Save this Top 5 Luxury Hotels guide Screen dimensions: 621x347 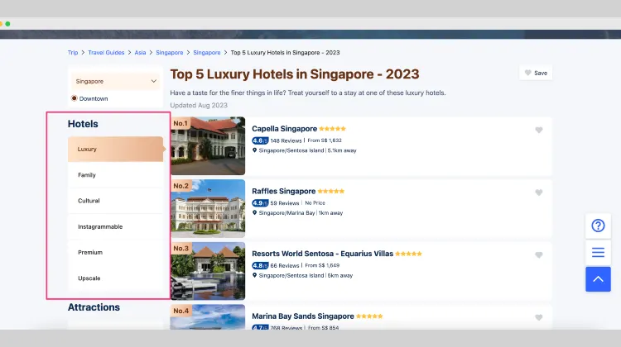point(536,73)
